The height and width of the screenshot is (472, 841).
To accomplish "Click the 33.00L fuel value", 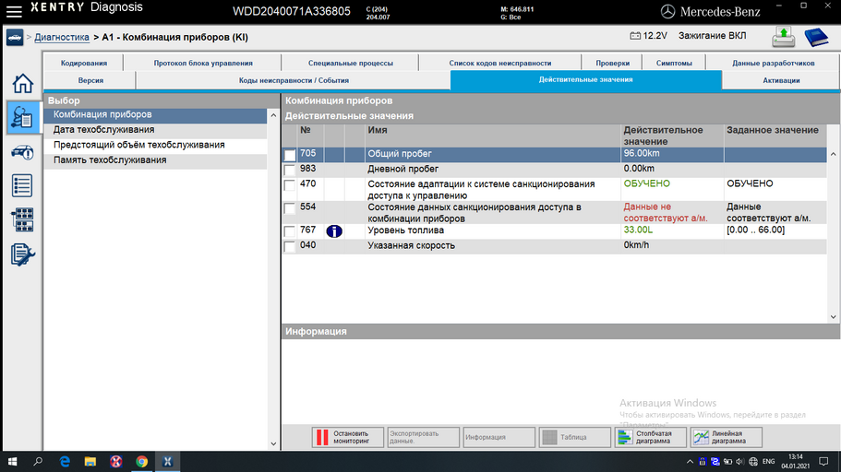I will click(x=638, y=230).
